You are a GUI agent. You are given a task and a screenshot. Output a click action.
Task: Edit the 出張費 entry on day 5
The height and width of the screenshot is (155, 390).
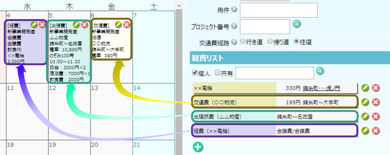76,25
